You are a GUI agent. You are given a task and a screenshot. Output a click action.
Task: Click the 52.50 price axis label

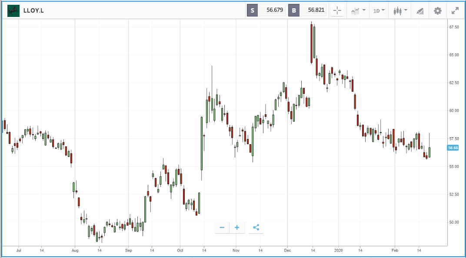click(454, 195)
